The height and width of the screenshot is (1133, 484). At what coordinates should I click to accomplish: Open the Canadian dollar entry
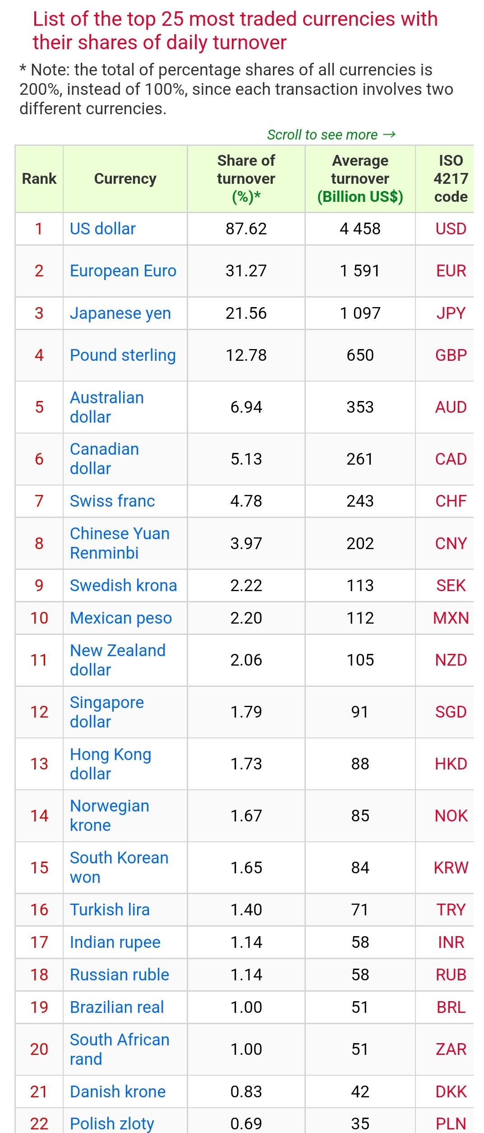pos(104,459)
